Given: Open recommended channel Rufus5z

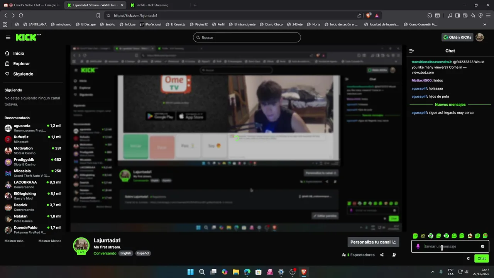Looking at the screenshot, I should [x=33, y=139].
